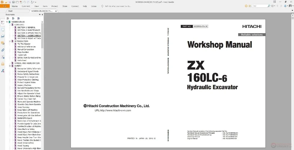This screenshot has width=294, height=150.
Task: Open the Security lock panel icon
Action: click(3, 64)
